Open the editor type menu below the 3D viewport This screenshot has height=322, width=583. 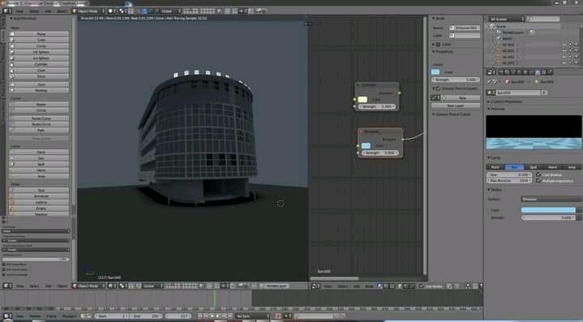pyautogui.click(x=7, y=286)
